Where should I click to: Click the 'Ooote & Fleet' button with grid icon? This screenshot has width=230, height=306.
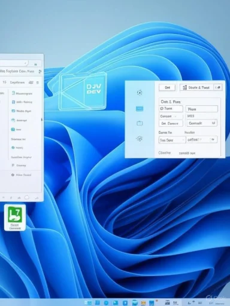tap(196, 87)
